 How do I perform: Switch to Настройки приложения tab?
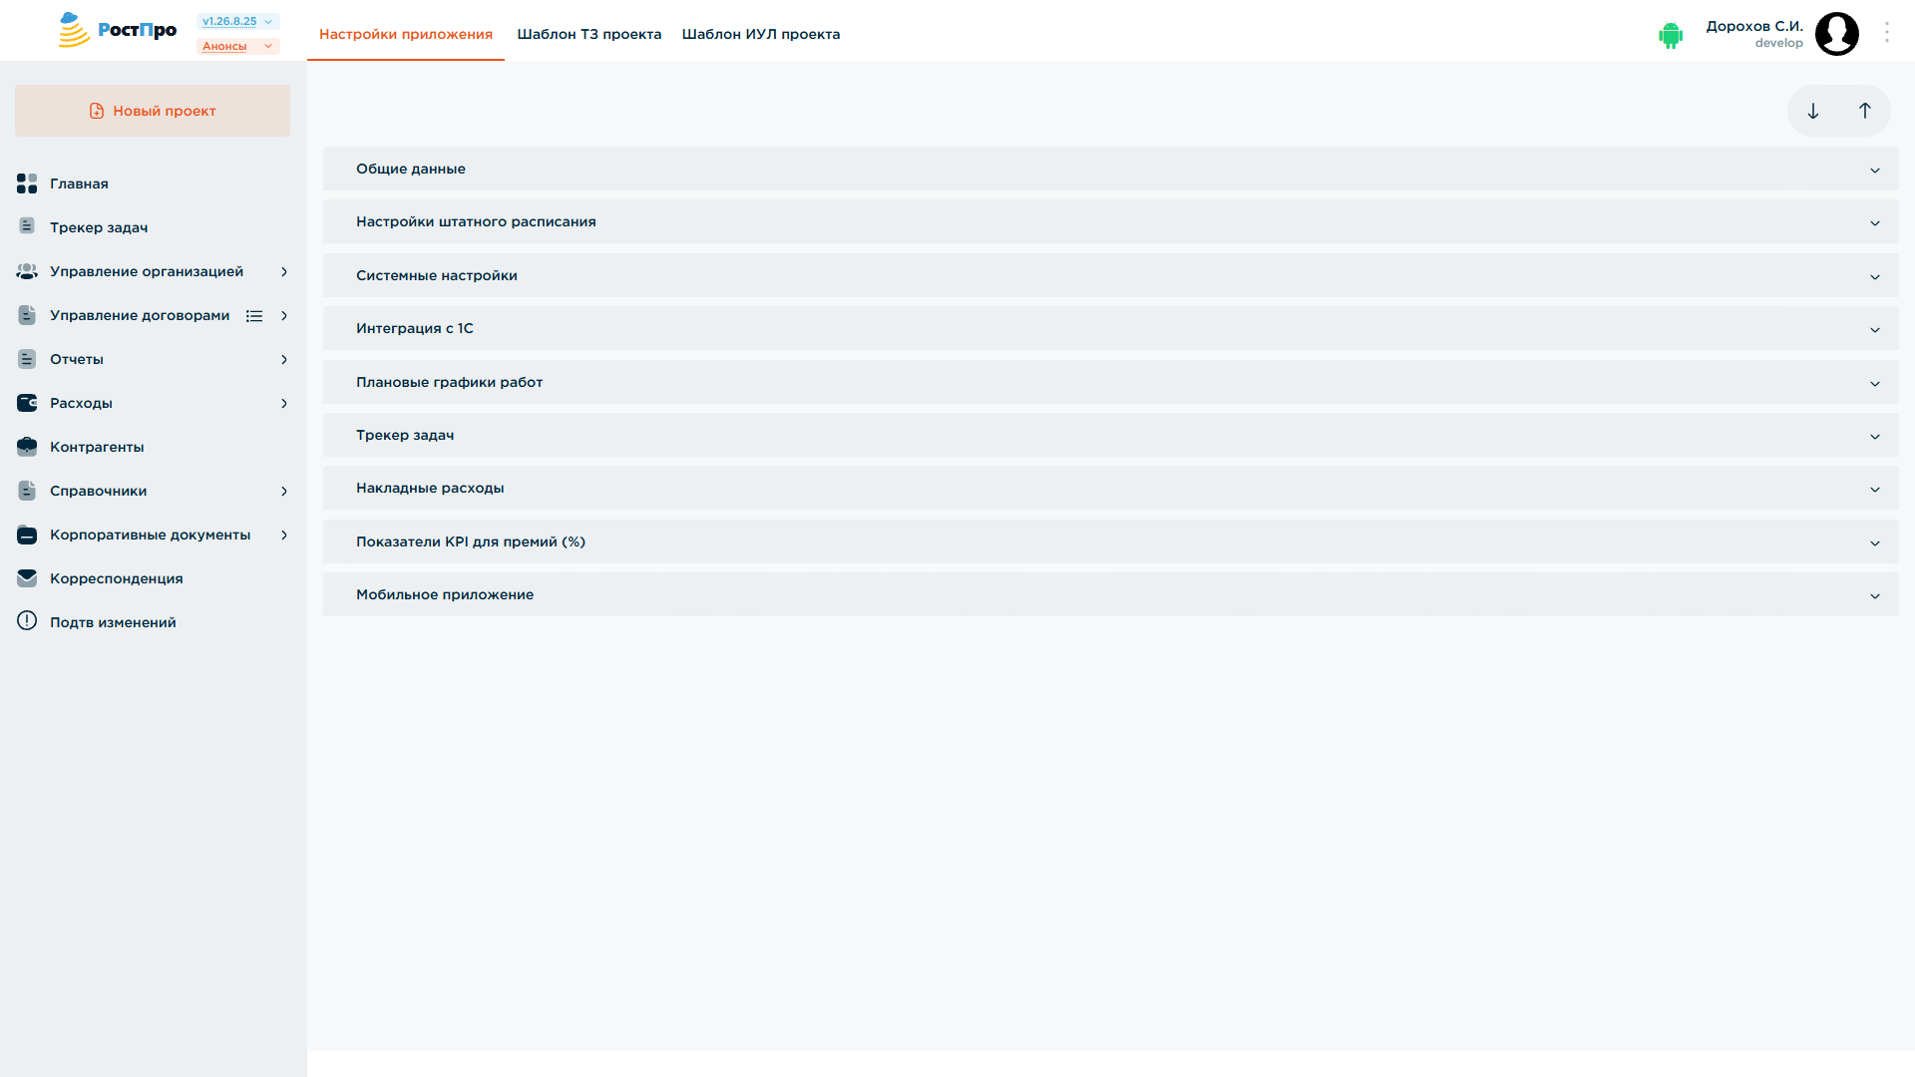[406, 34]
